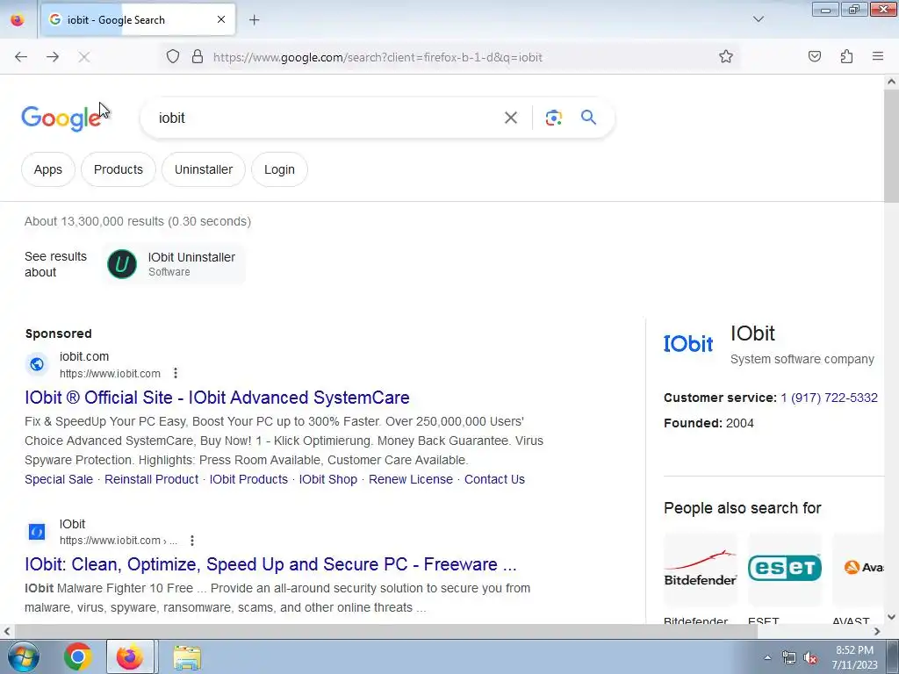Select the Uninstaller filter chip

pyautogui.click(x=204, y=169)
